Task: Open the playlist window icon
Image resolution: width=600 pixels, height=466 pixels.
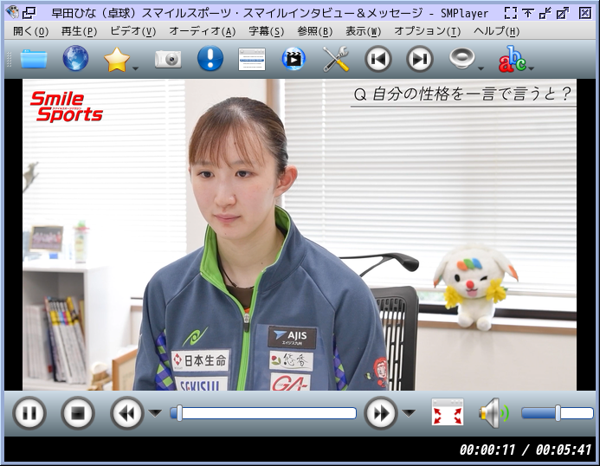Action: tap(252, 60)
